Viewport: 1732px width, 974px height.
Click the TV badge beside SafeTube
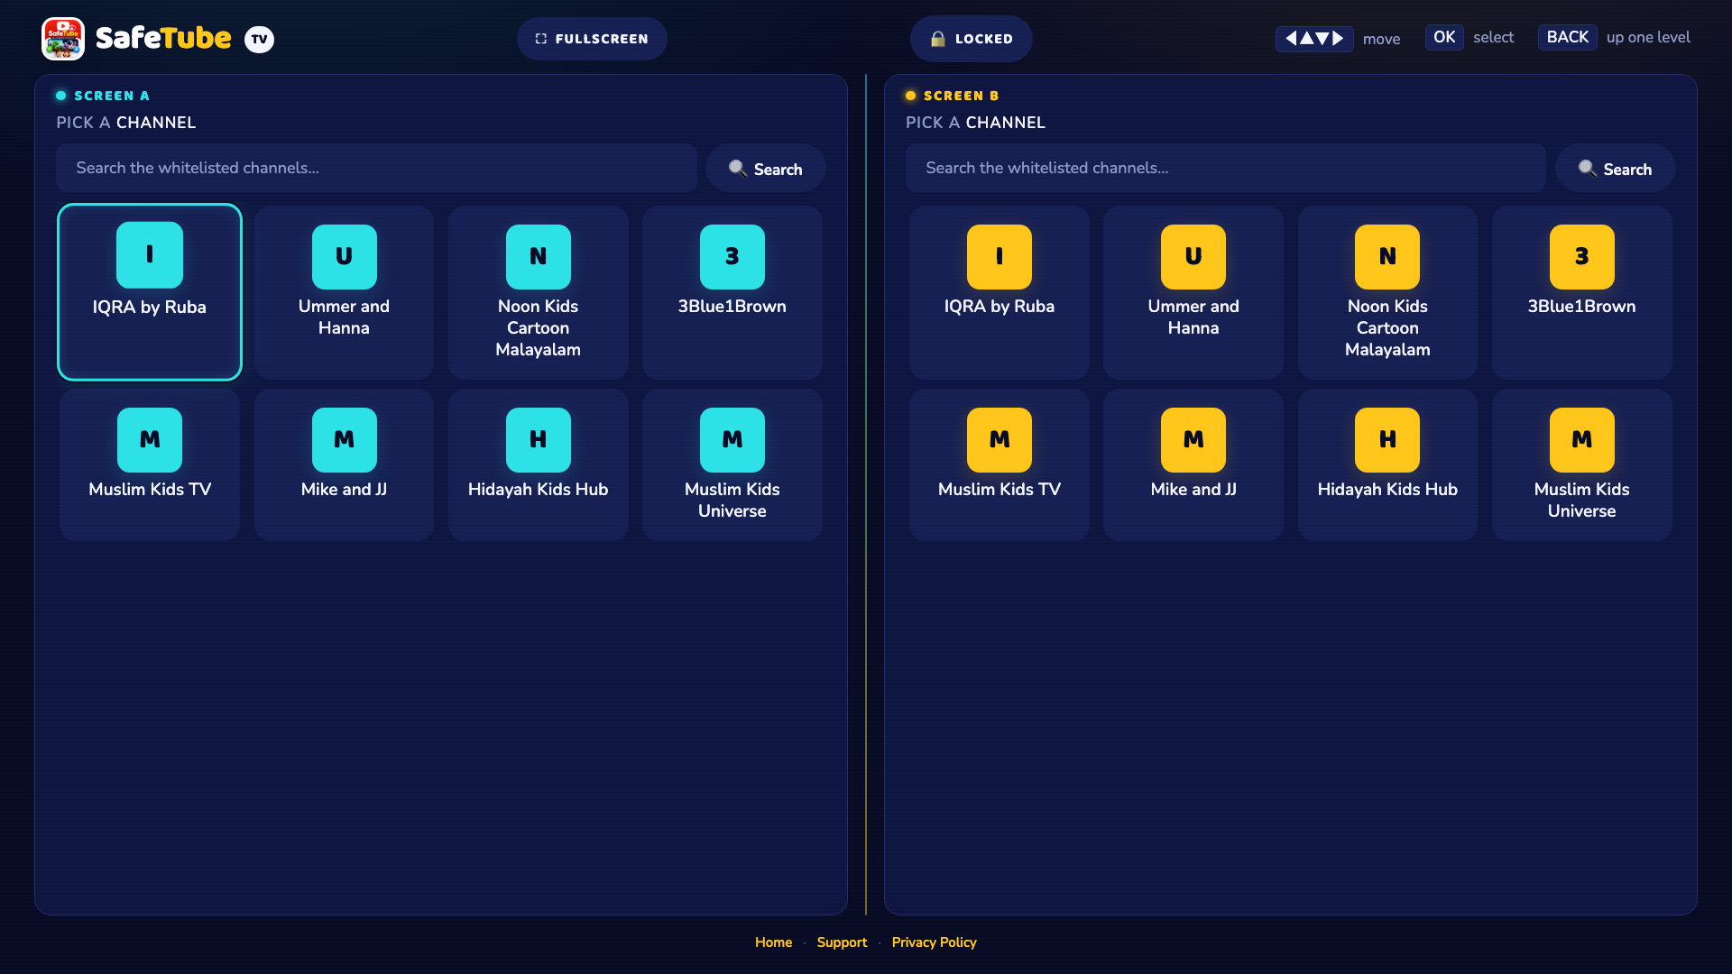[x=260, y=39]
